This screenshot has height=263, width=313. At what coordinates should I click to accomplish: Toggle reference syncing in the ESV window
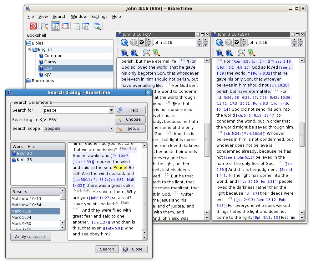tap(236, 42)
